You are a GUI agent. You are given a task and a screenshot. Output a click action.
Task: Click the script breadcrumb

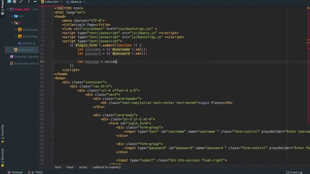[83, 167]
